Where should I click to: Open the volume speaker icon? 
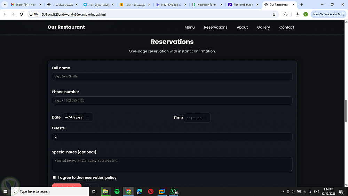(x=293, y=191)
